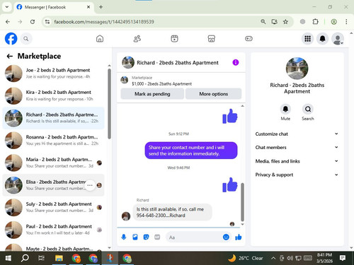The width and height of the screenshot is (354, 265).
Task: Open File Explorer from the taskbar
Action: pos(59,258)
